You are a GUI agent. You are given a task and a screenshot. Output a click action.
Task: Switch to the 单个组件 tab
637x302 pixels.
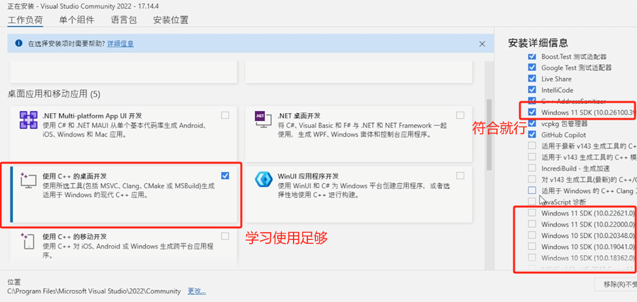point(77,20)
